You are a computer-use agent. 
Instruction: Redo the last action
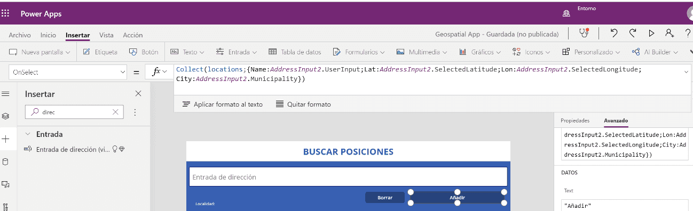coord(633,33)
